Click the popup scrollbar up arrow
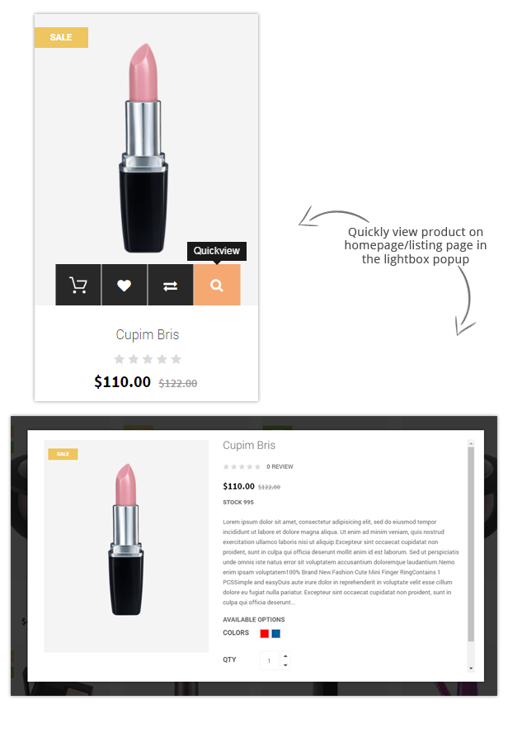Viewport: 508px width, 733px height. 471,443
